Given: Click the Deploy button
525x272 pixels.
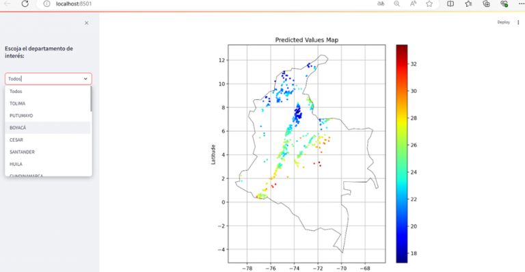Looking at the screenshot, I should coord(503,23).
